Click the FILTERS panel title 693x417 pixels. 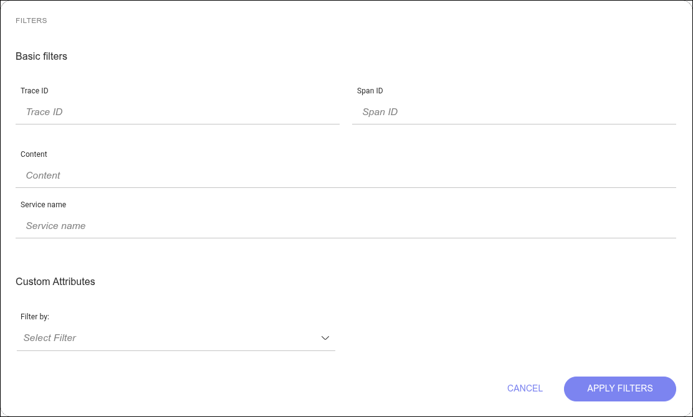31,20
